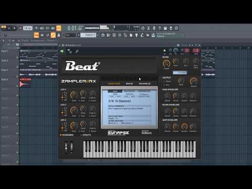Click the 0:01 song time display
Screen dimensions: 252x189
pos(75,28)
